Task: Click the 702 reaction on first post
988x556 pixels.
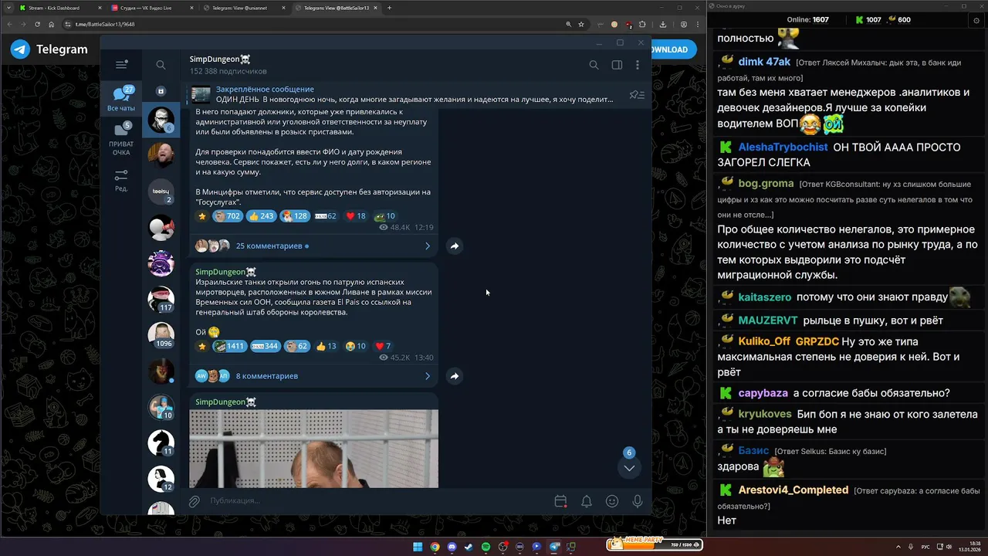Action: (x=227, y=216)
